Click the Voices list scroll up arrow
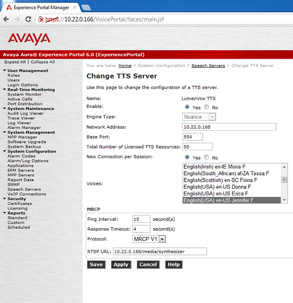Image resolution: width=293 pixels, height=303 pixels. tap(284, 167)
